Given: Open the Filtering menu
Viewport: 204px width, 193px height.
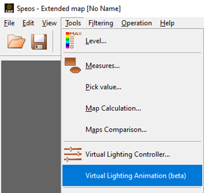Looking at the screenshot, I should point(100,23).
